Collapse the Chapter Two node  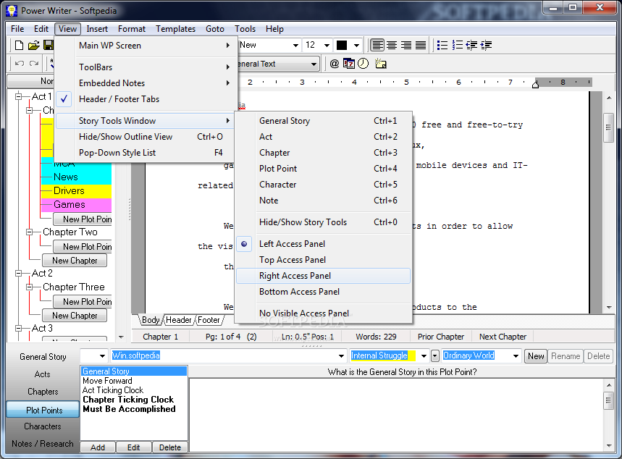(30, 232)
